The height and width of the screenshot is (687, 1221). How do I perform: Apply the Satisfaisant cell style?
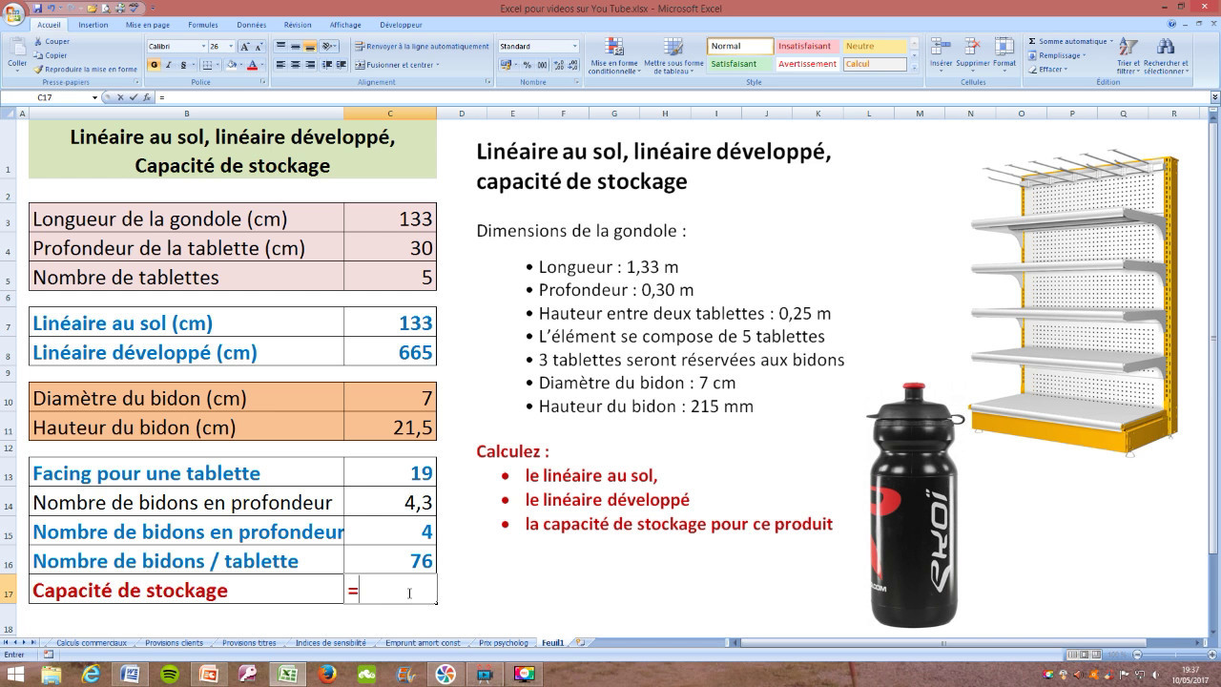740,64
